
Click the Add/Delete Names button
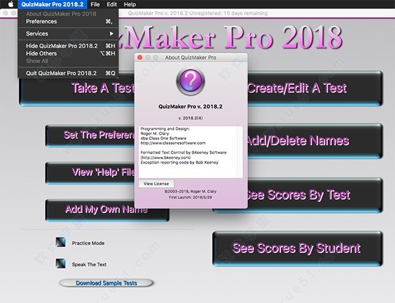315,141
